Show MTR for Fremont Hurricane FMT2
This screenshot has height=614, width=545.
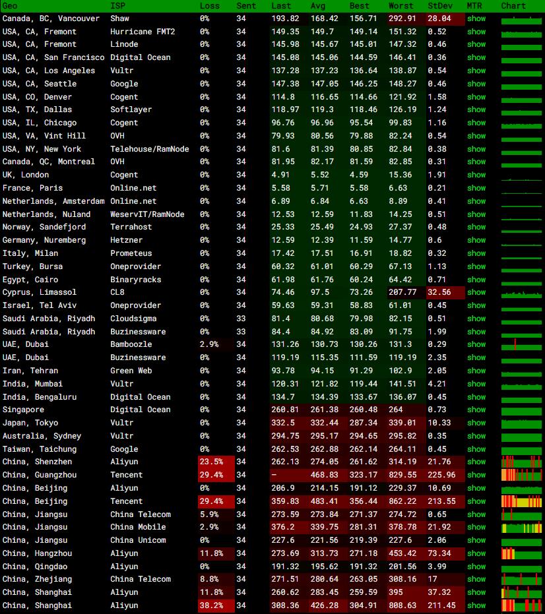point(476,32)
